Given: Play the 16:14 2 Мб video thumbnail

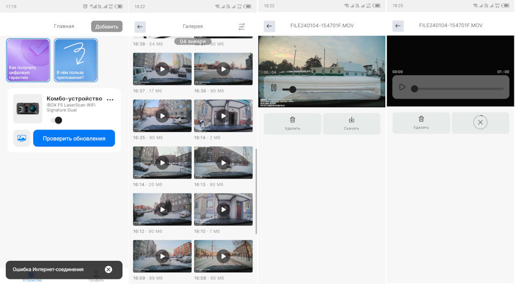Looking at the screenshot, I should (223, 116).
